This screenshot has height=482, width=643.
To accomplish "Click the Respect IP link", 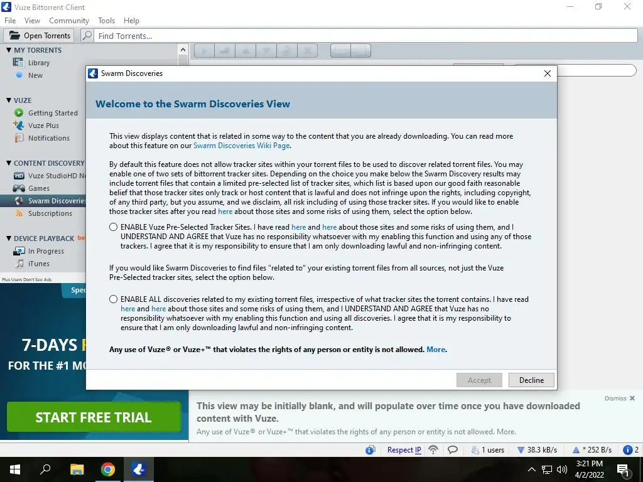I will 404,449.
